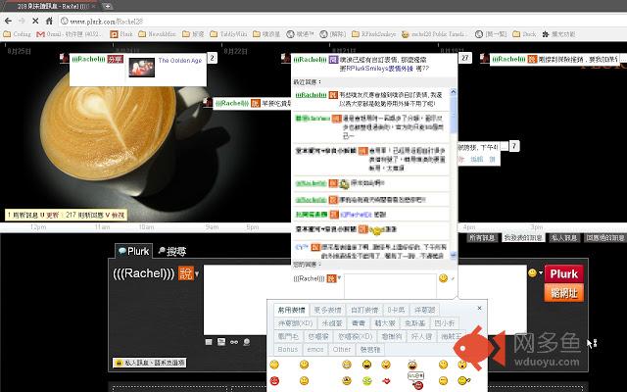The height and width of the screenshot is (392, 627).
Task: Select the 轉大象 emoticon tab
Action: click(385, 322)
